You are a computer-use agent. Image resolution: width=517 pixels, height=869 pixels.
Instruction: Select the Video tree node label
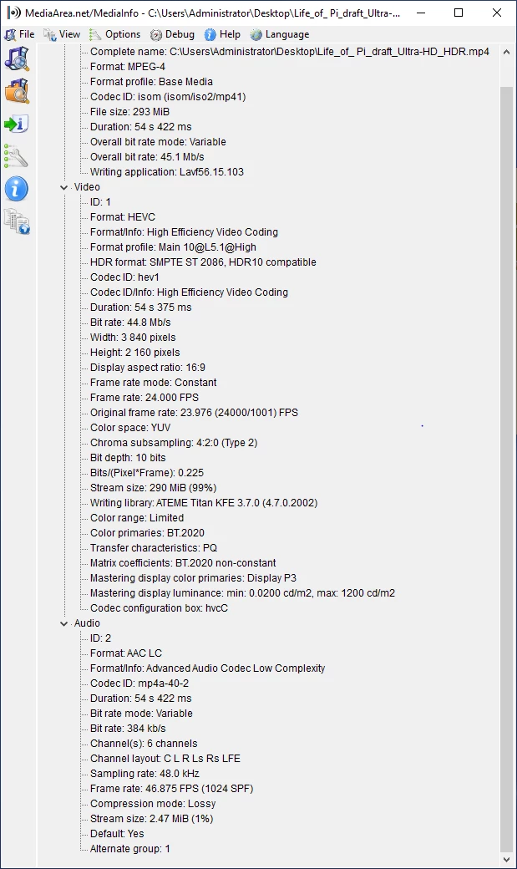pos(87,187)
